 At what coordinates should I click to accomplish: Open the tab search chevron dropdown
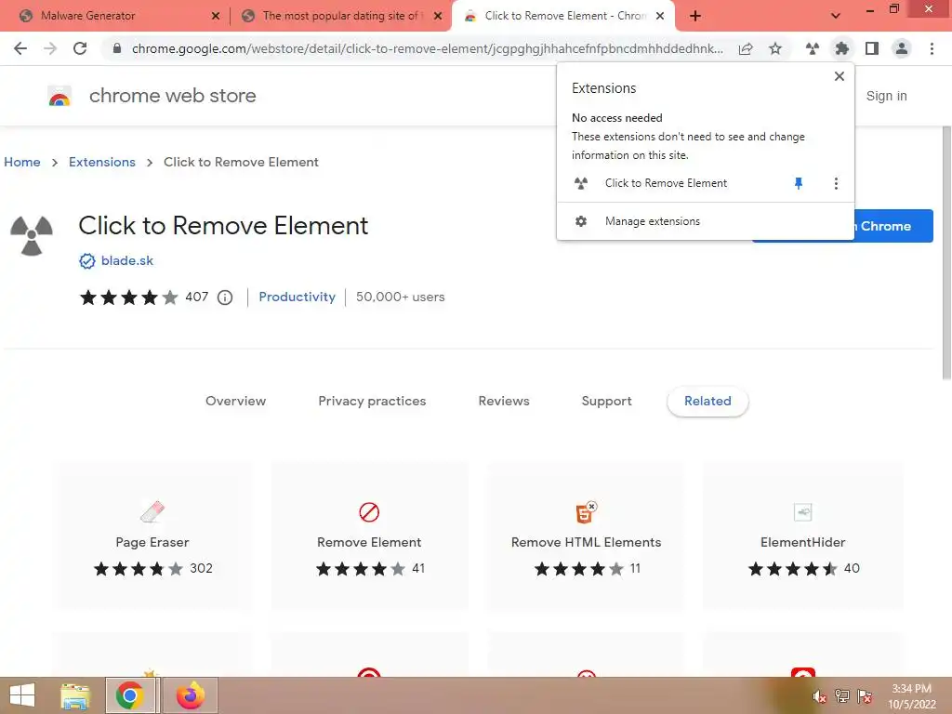836,16
